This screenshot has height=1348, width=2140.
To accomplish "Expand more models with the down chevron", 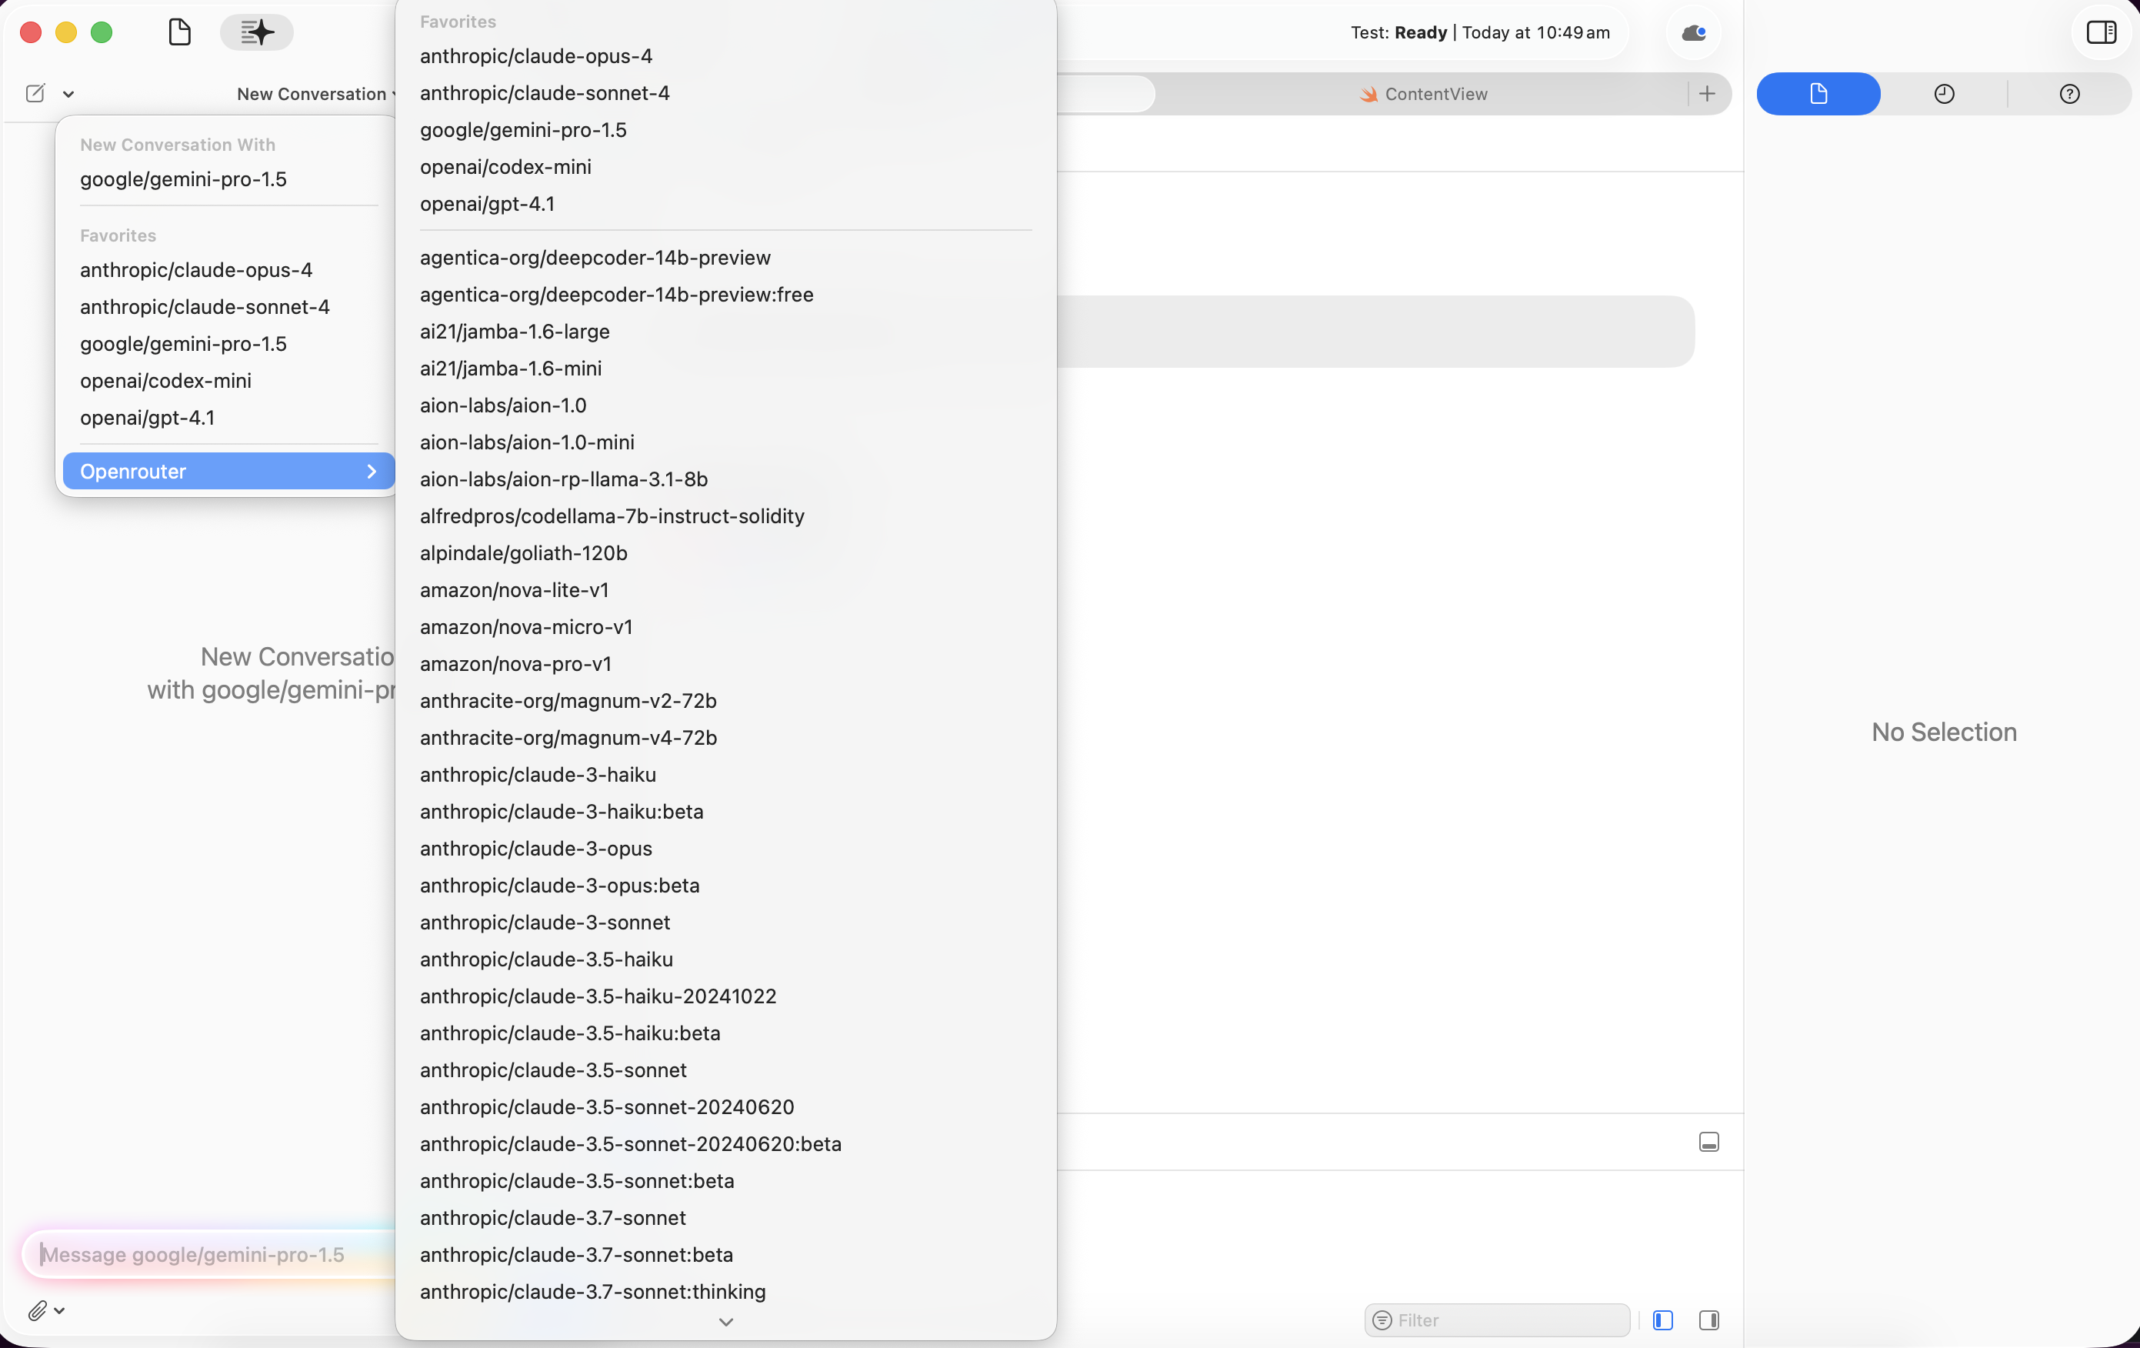I will pyautogui.click(x=725, y=1322).
